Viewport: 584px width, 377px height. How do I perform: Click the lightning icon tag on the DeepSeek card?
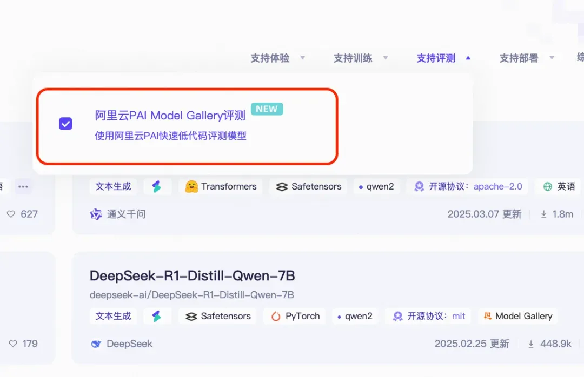click(157, 316)
